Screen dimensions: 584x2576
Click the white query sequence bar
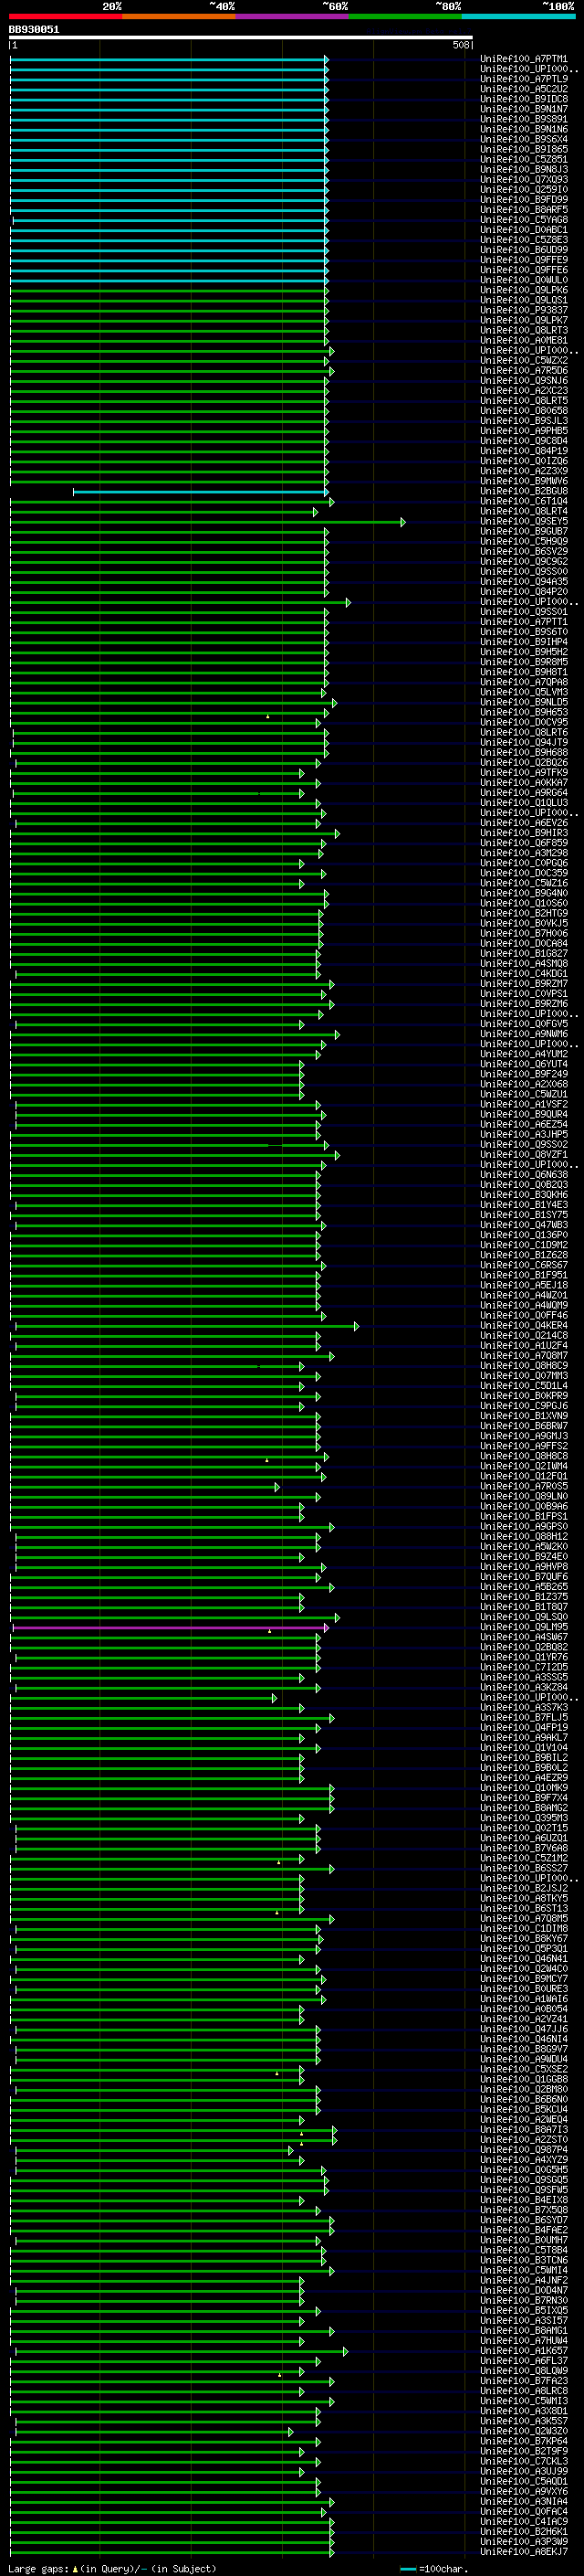[x=241, y=37]
